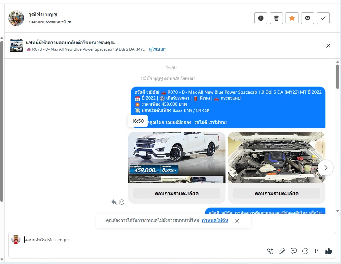Open emoji picker in reply box
This screenshot has height=264, width=341.
(x=305, y=251)
